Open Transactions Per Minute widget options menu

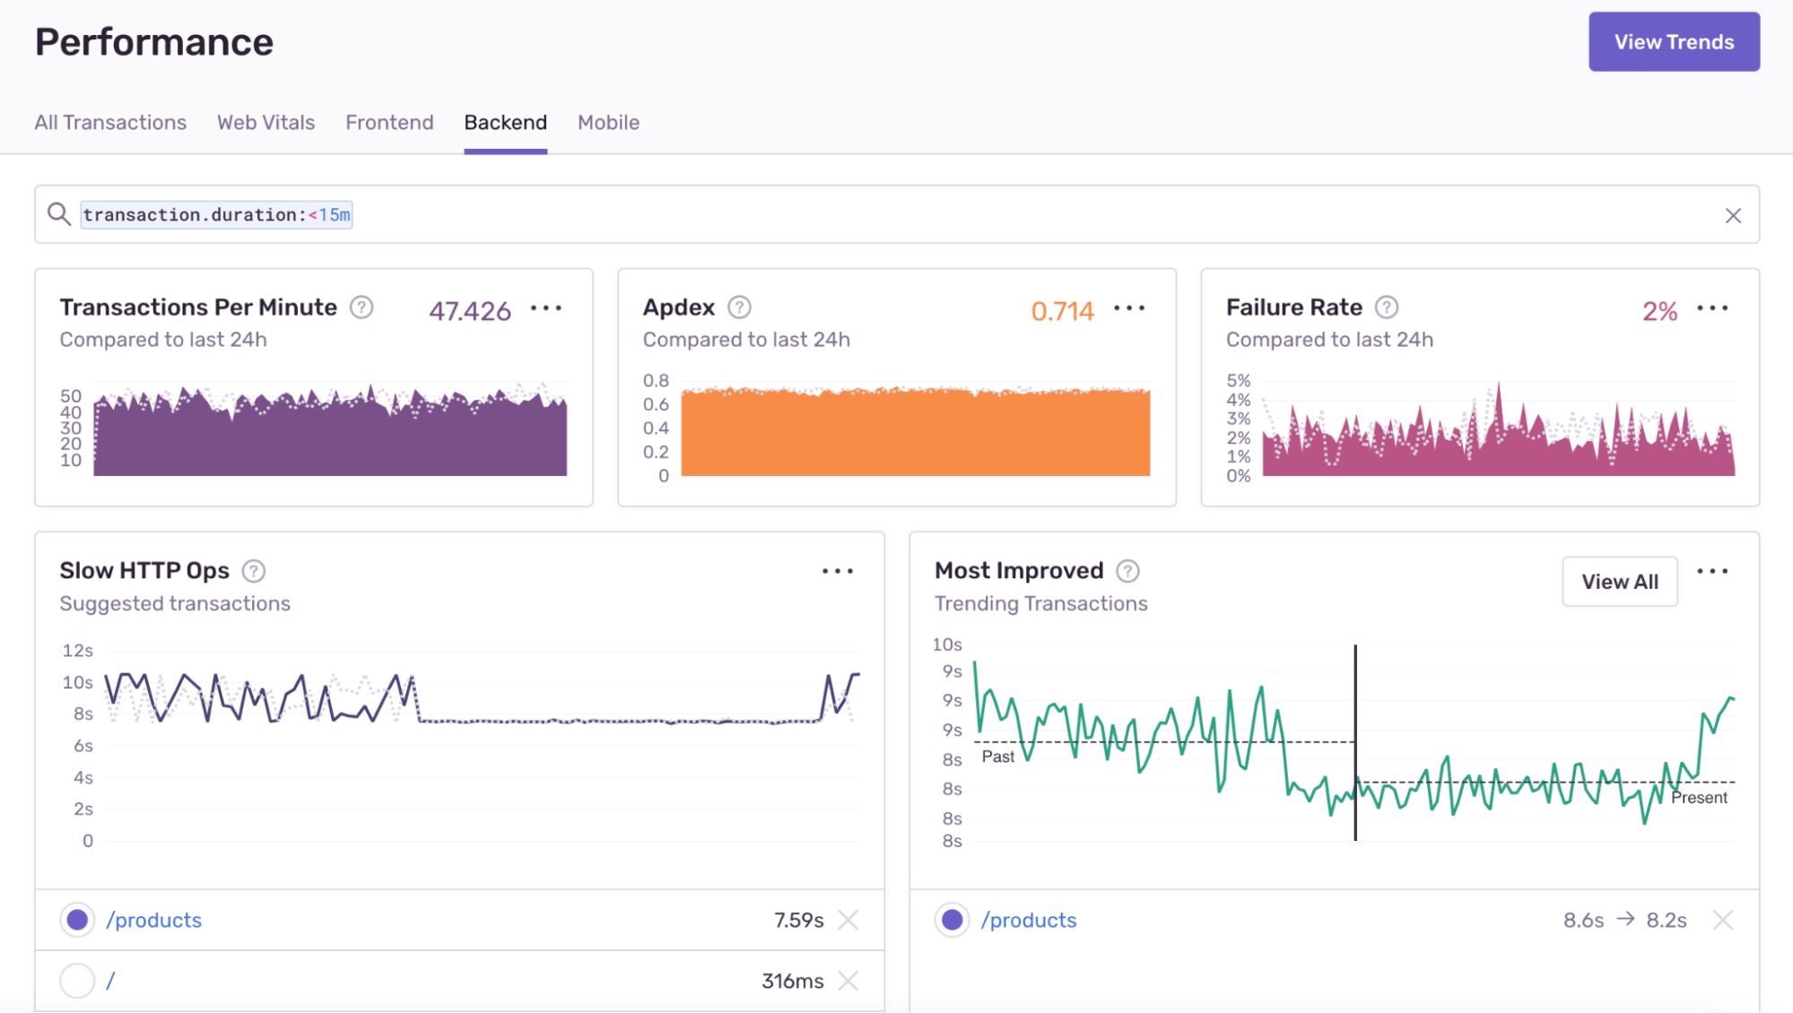pyautogui.click(x=546, y=308)
